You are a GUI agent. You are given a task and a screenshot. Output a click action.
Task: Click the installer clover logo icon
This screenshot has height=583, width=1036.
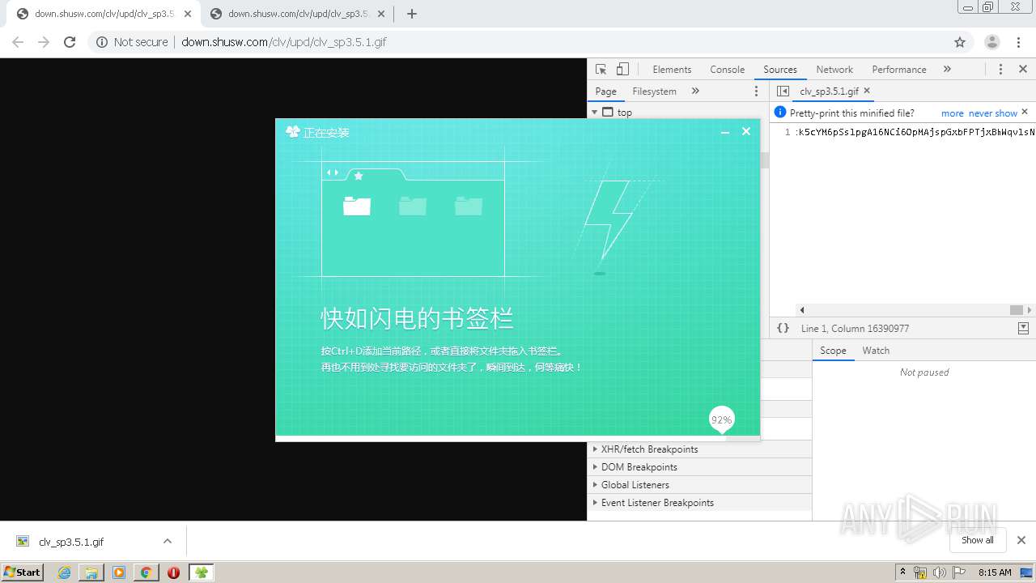[293, 131]
